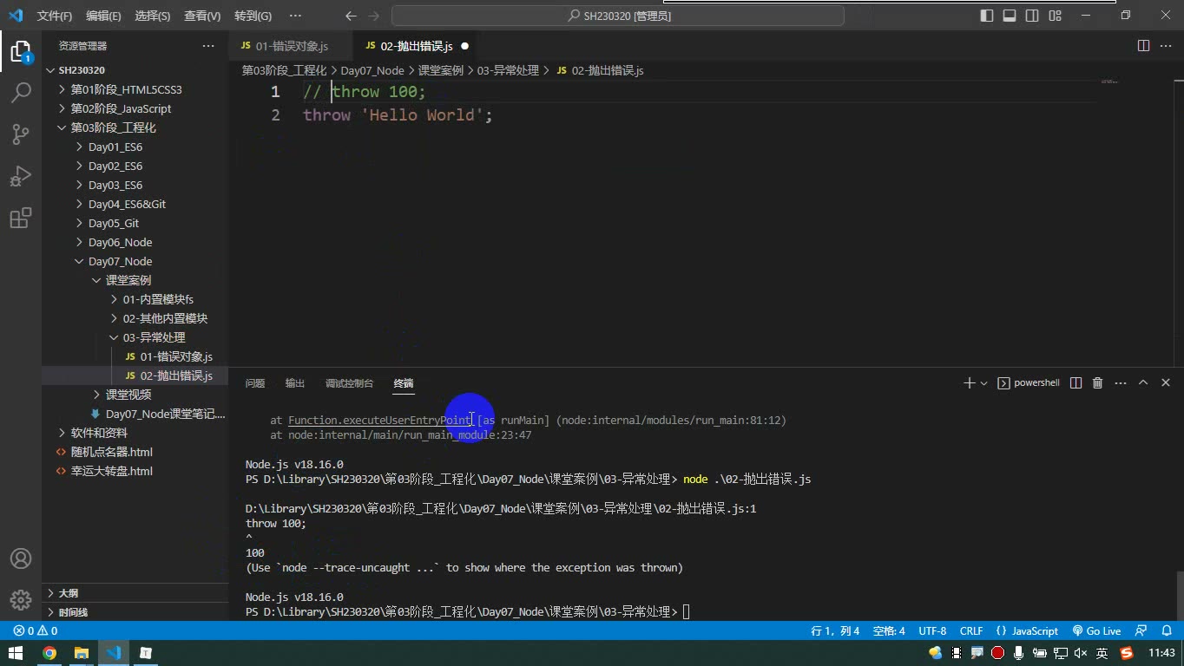Expand the 大纲 outline section
The height and width of the screenshot is (666, 1184).
click(135, 593)
